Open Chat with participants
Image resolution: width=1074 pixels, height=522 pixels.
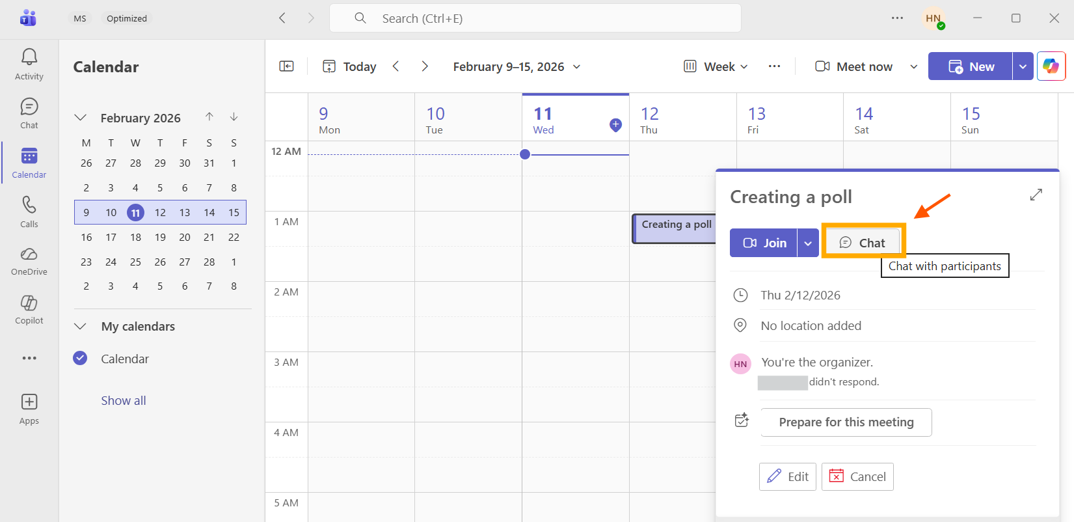[x=863, y=243]
